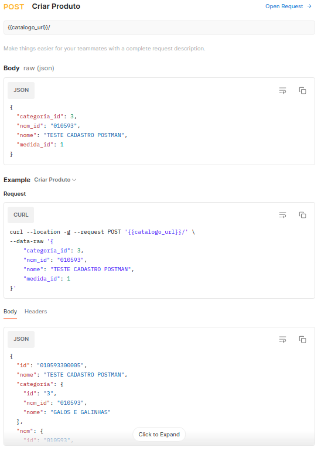Click the CURL language label button

tap(21, 215)
